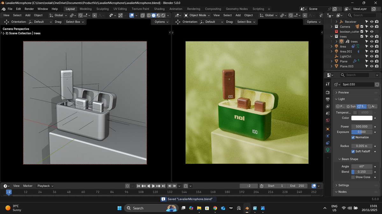This screenshot has width=382, height=214.
Task: Select Solid shading in left viewport
Action: (x=153, y=15)
